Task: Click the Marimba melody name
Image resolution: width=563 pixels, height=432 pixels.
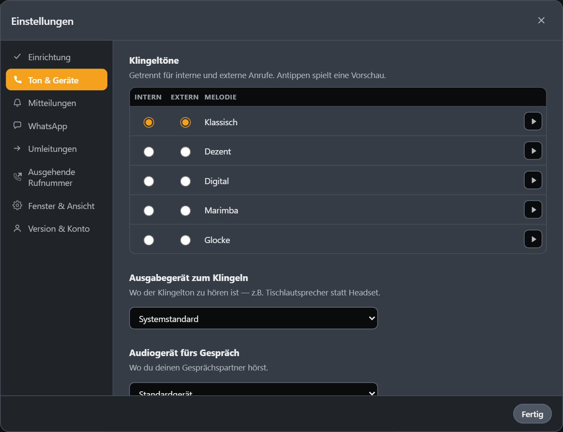Action: pyautogui.click(x=221, y=210)
